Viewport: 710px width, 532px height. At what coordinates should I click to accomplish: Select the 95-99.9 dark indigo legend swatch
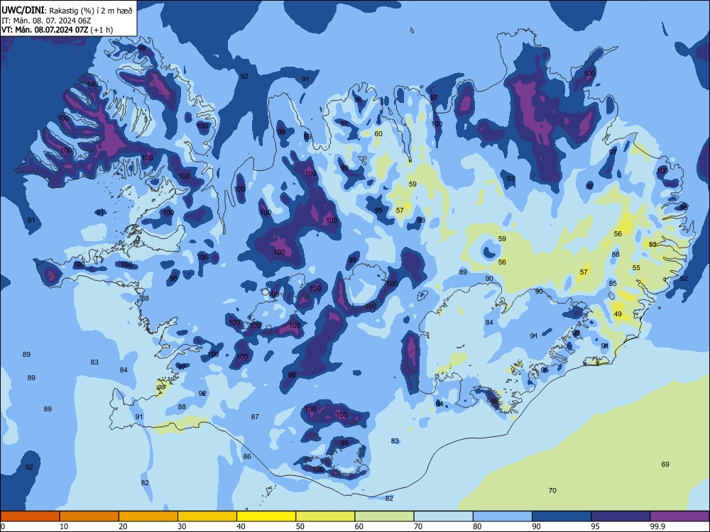point(621,516)
